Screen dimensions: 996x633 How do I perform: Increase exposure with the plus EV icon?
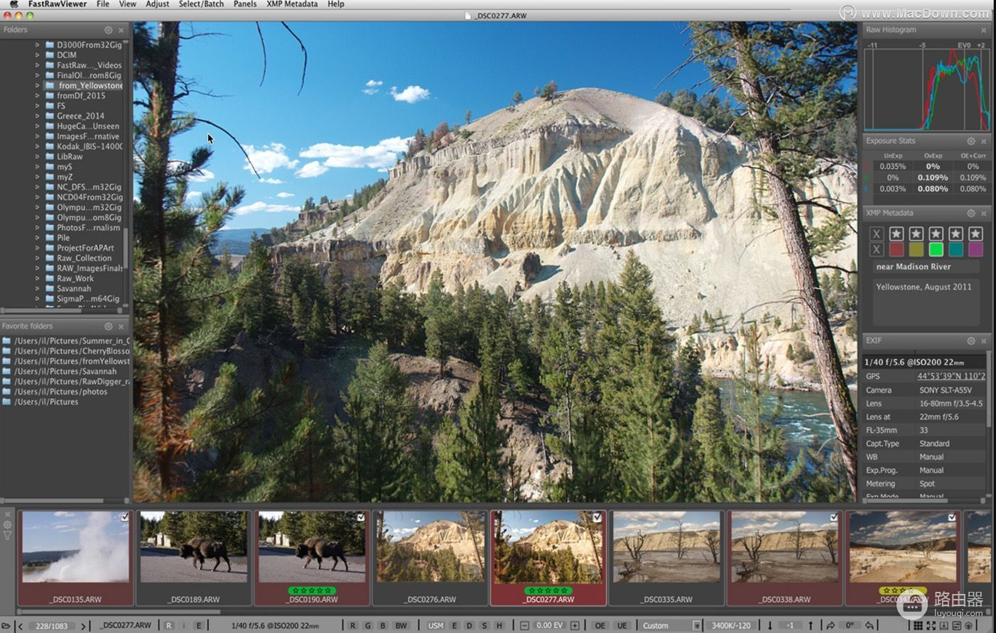coord(575,625)
